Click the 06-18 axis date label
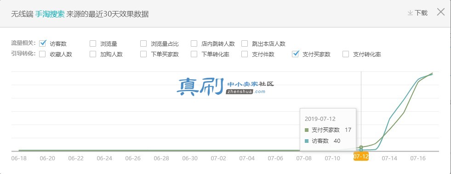 pyautogui.click(x=18, y=158)
